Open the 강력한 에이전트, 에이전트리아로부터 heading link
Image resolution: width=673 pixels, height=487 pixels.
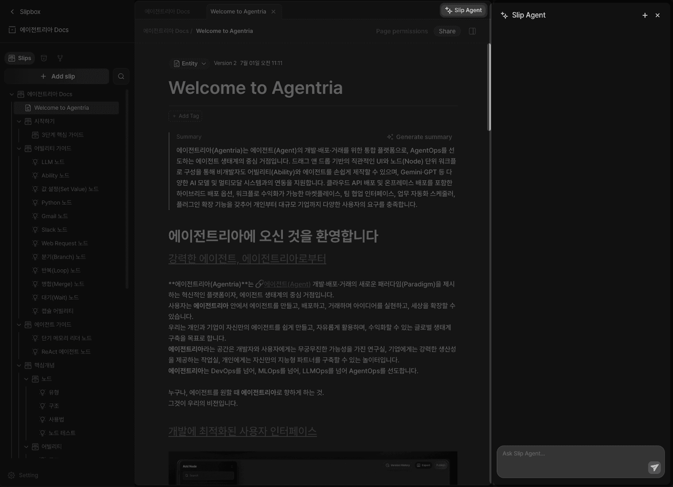coord(247,259)
